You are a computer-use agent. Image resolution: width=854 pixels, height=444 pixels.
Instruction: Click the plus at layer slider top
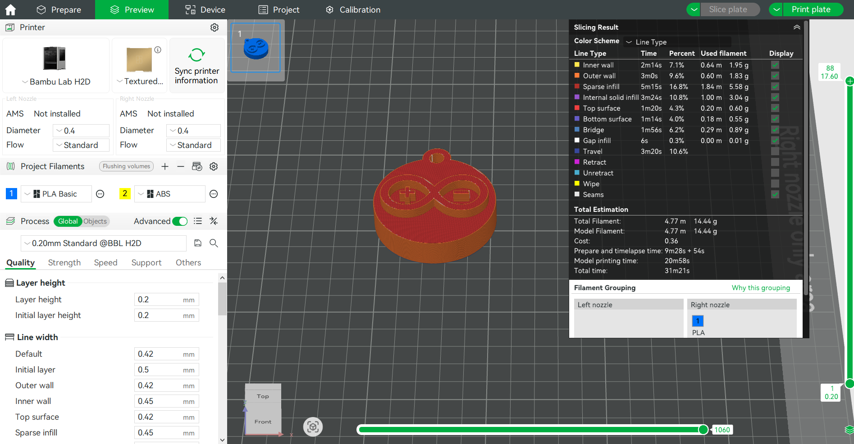pyautogui.click(x=850, y=81)
